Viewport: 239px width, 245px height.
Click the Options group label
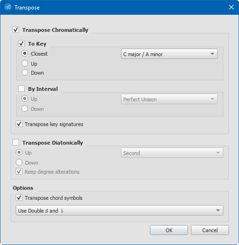(x=23, y=188)
